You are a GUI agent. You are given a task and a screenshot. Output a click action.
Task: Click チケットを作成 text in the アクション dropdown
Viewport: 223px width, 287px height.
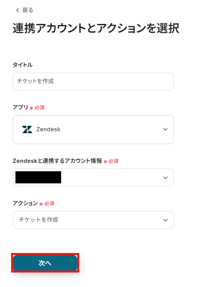point(39,220)
